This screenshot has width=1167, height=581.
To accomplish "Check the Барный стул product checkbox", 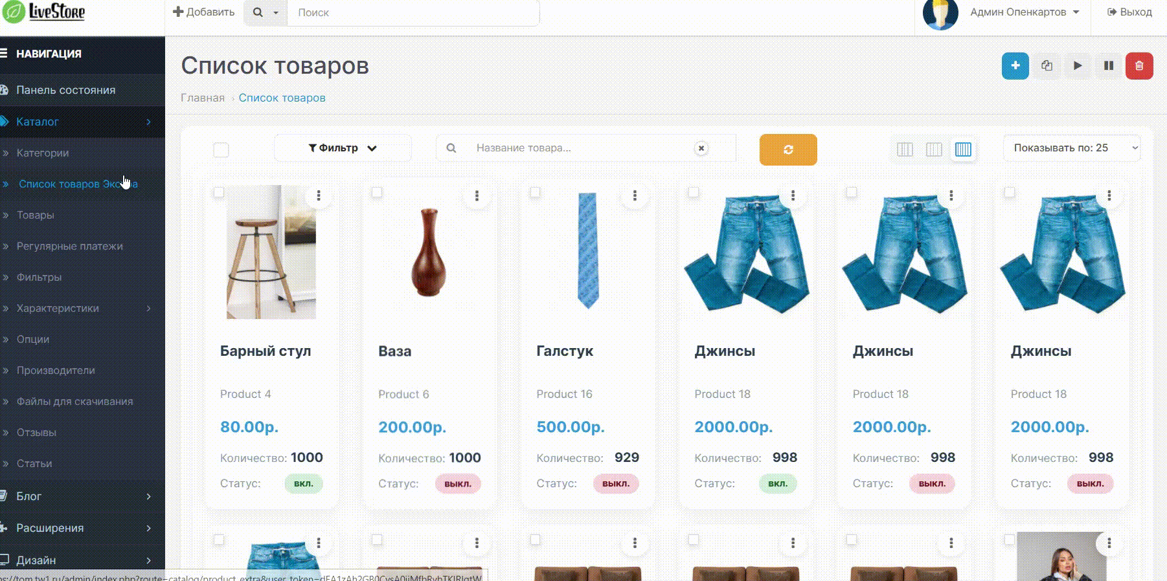I will pos(219,192).
